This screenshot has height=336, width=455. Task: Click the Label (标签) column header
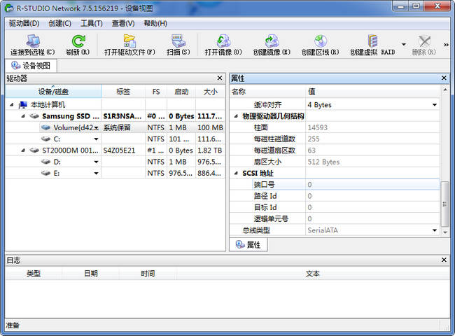[x=123, y=92]
